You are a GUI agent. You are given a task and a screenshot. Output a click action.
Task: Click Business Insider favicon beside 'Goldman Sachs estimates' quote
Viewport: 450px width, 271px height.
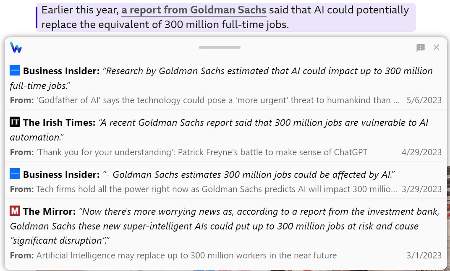click(x=15, y=174)
